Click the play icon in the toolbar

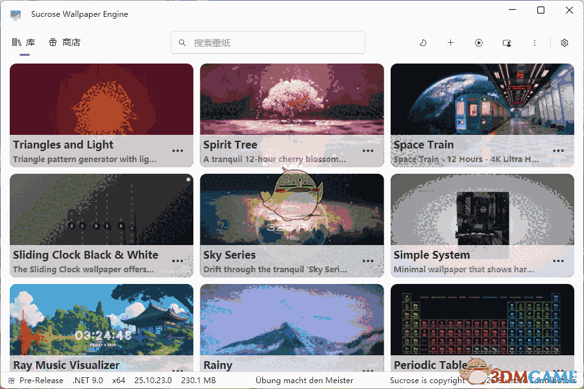[479, 42]
